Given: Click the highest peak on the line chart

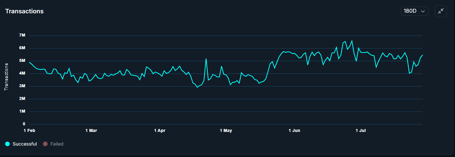Looking at the screenshot, I should pos(352,40).
